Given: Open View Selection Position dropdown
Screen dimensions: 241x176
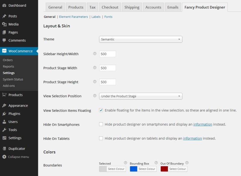Looking at the screenshot, I should (141, 96).
